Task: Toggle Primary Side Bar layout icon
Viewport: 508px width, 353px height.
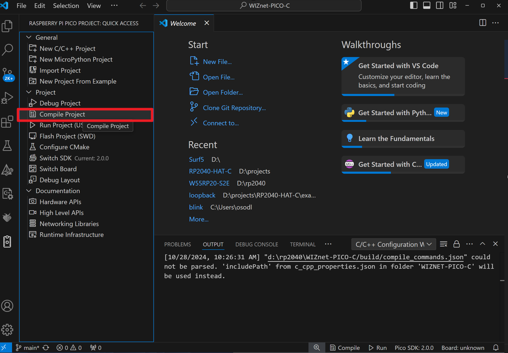Action: tap(414, 5)
